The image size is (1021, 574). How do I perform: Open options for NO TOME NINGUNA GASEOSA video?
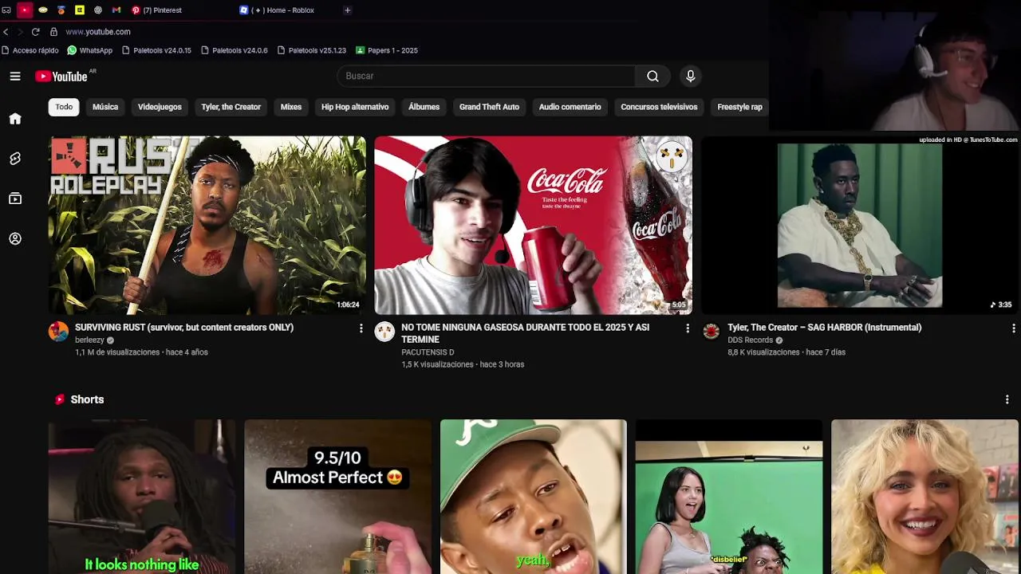pyautogui.click(x=688, y=328)
